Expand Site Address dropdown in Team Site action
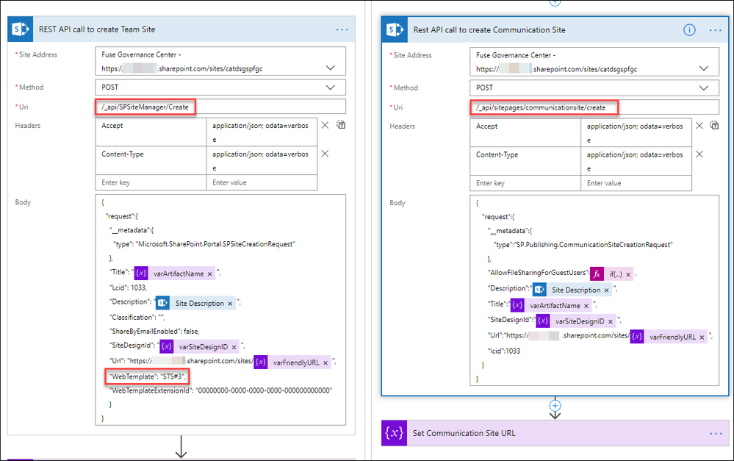Screen dimensions: 734x461 point(331,68)
